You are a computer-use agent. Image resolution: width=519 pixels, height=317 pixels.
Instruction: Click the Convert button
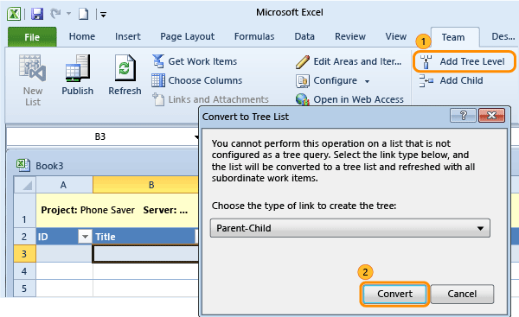coord(394,294)
